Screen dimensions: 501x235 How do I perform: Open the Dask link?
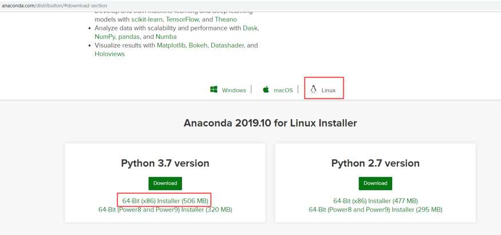coord(250,28)
